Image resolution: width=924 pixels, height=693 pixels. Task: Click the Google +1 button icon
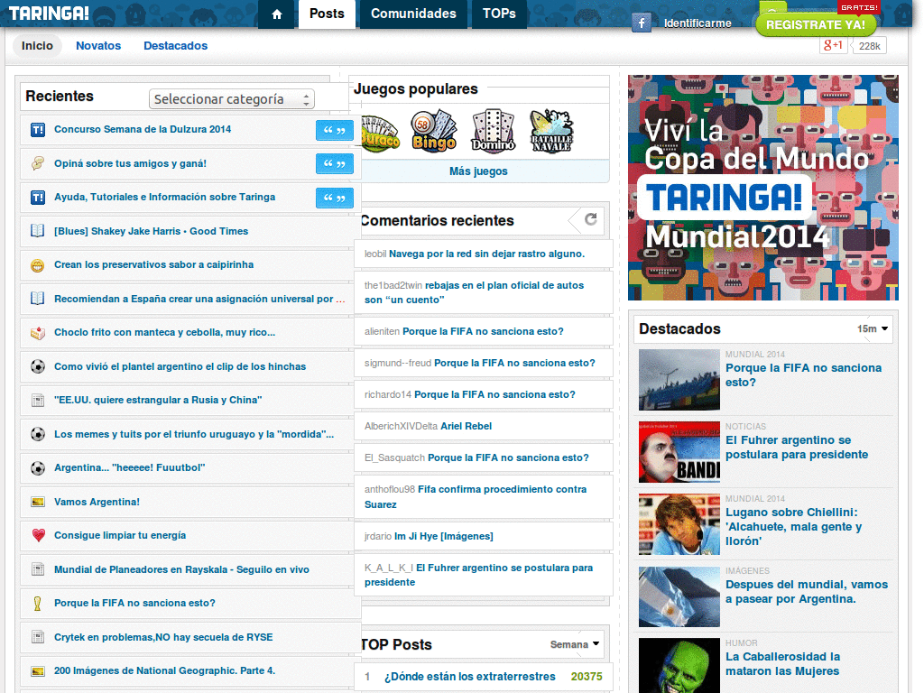point(833,45)
